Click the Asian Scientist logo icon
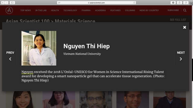 pyautogui.click(x=9, y=10)
